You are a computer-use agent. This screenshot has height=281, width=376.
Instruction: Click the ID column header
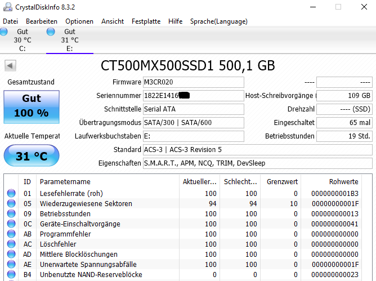(27, 182)
